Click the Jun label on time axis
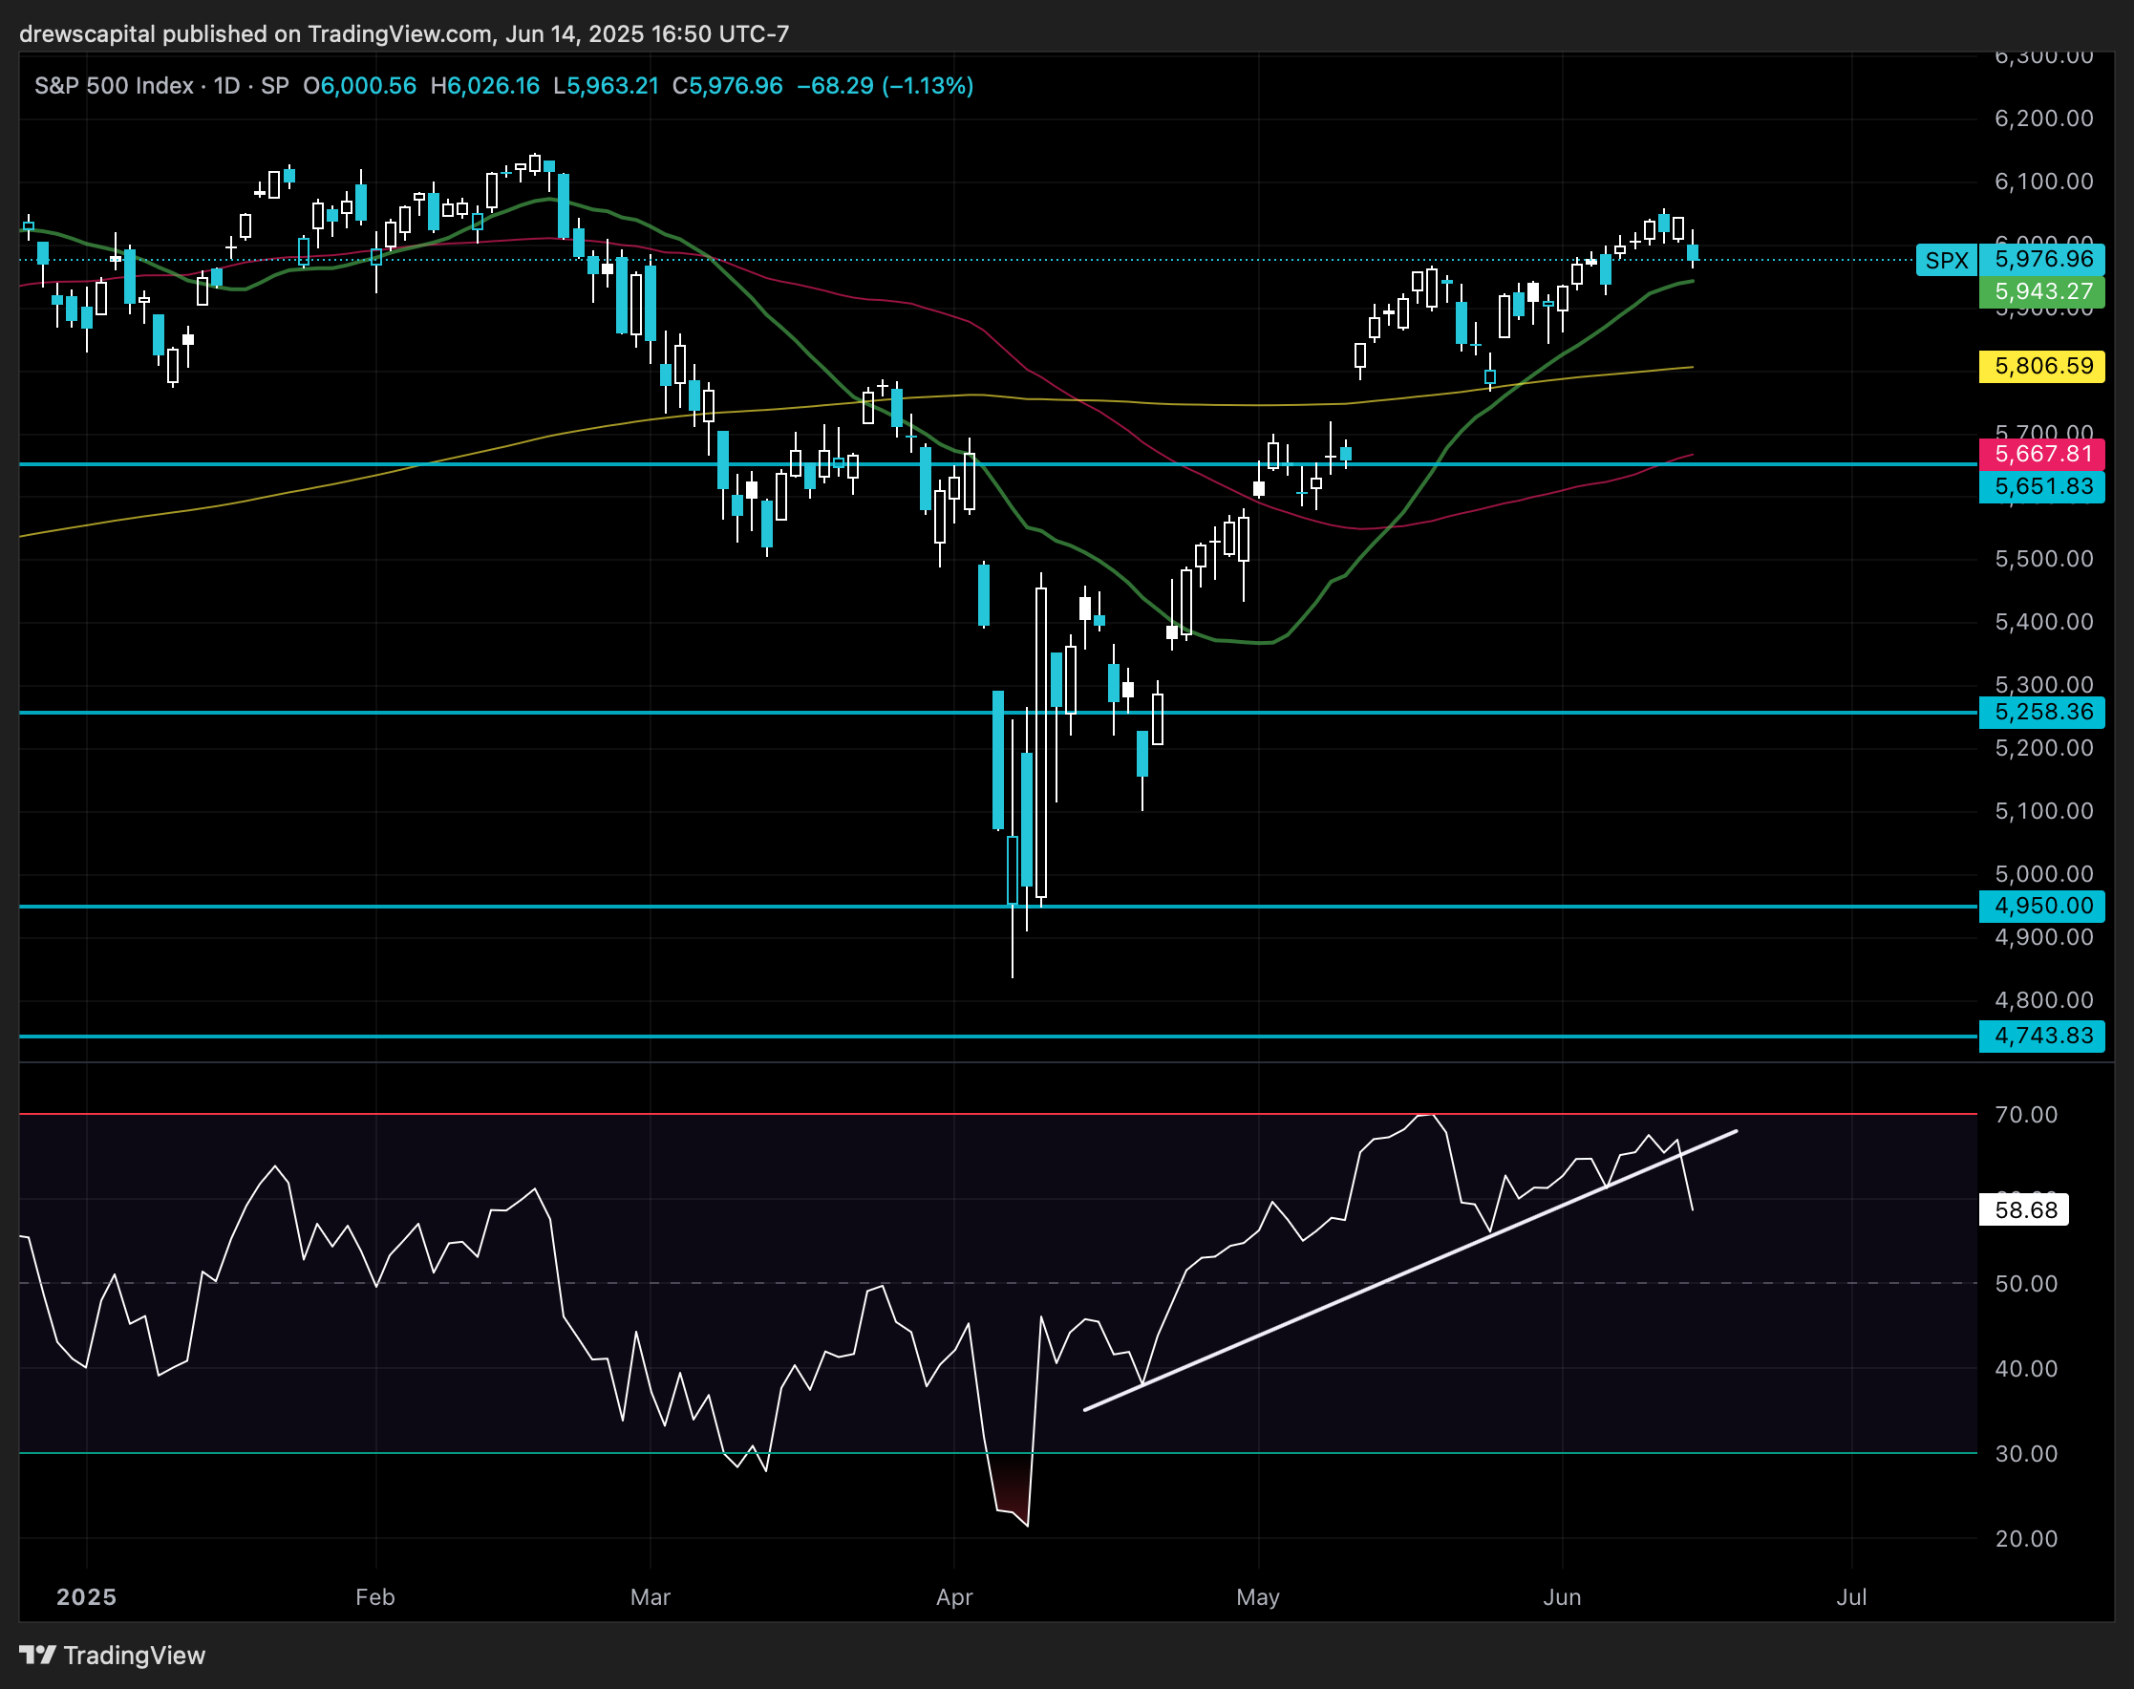This screenshot has height=1689, width=2134. coord(1562,1597)
